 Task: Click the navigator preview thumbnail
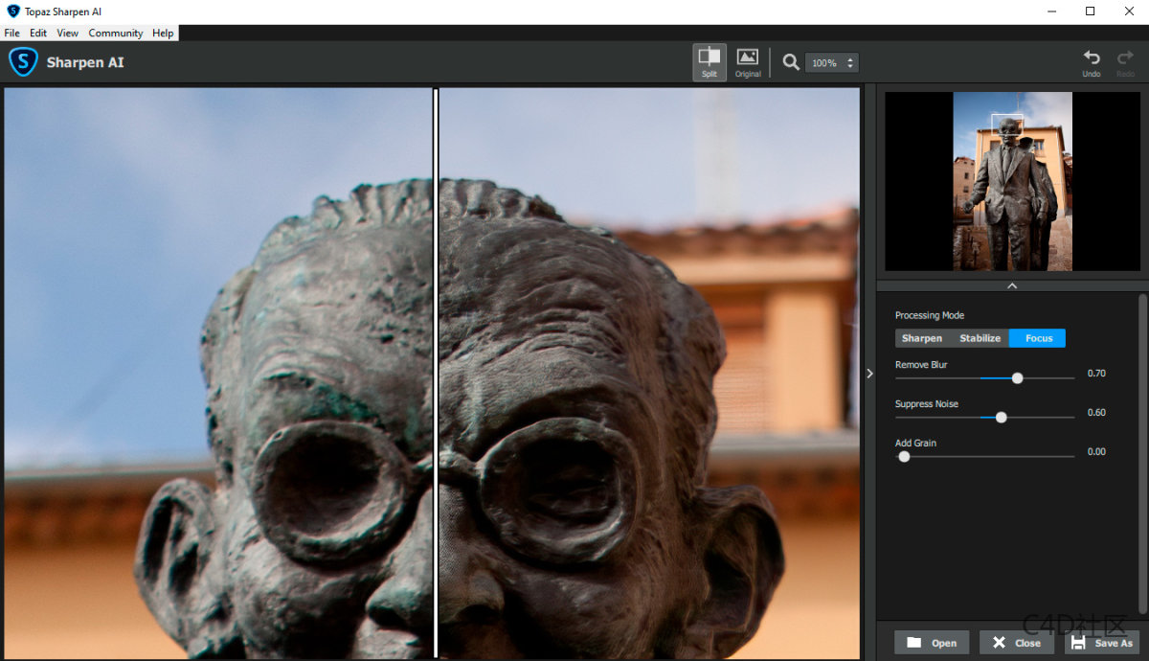pos(1010,181)
